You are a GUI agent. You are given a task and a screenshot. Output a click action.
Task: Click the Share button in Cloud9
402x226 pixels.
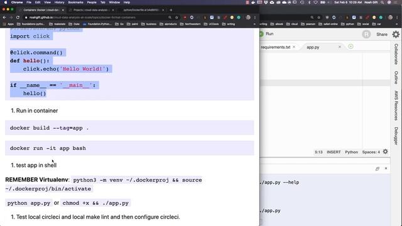[x=382, y=35]
